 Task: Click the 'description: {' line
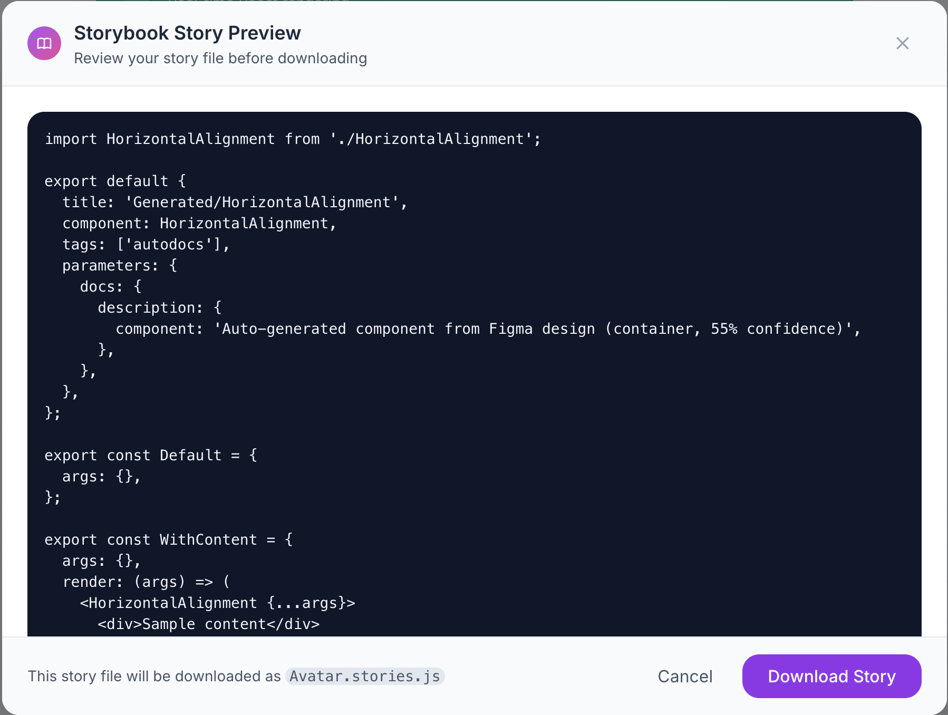click(x=160, y=308)
